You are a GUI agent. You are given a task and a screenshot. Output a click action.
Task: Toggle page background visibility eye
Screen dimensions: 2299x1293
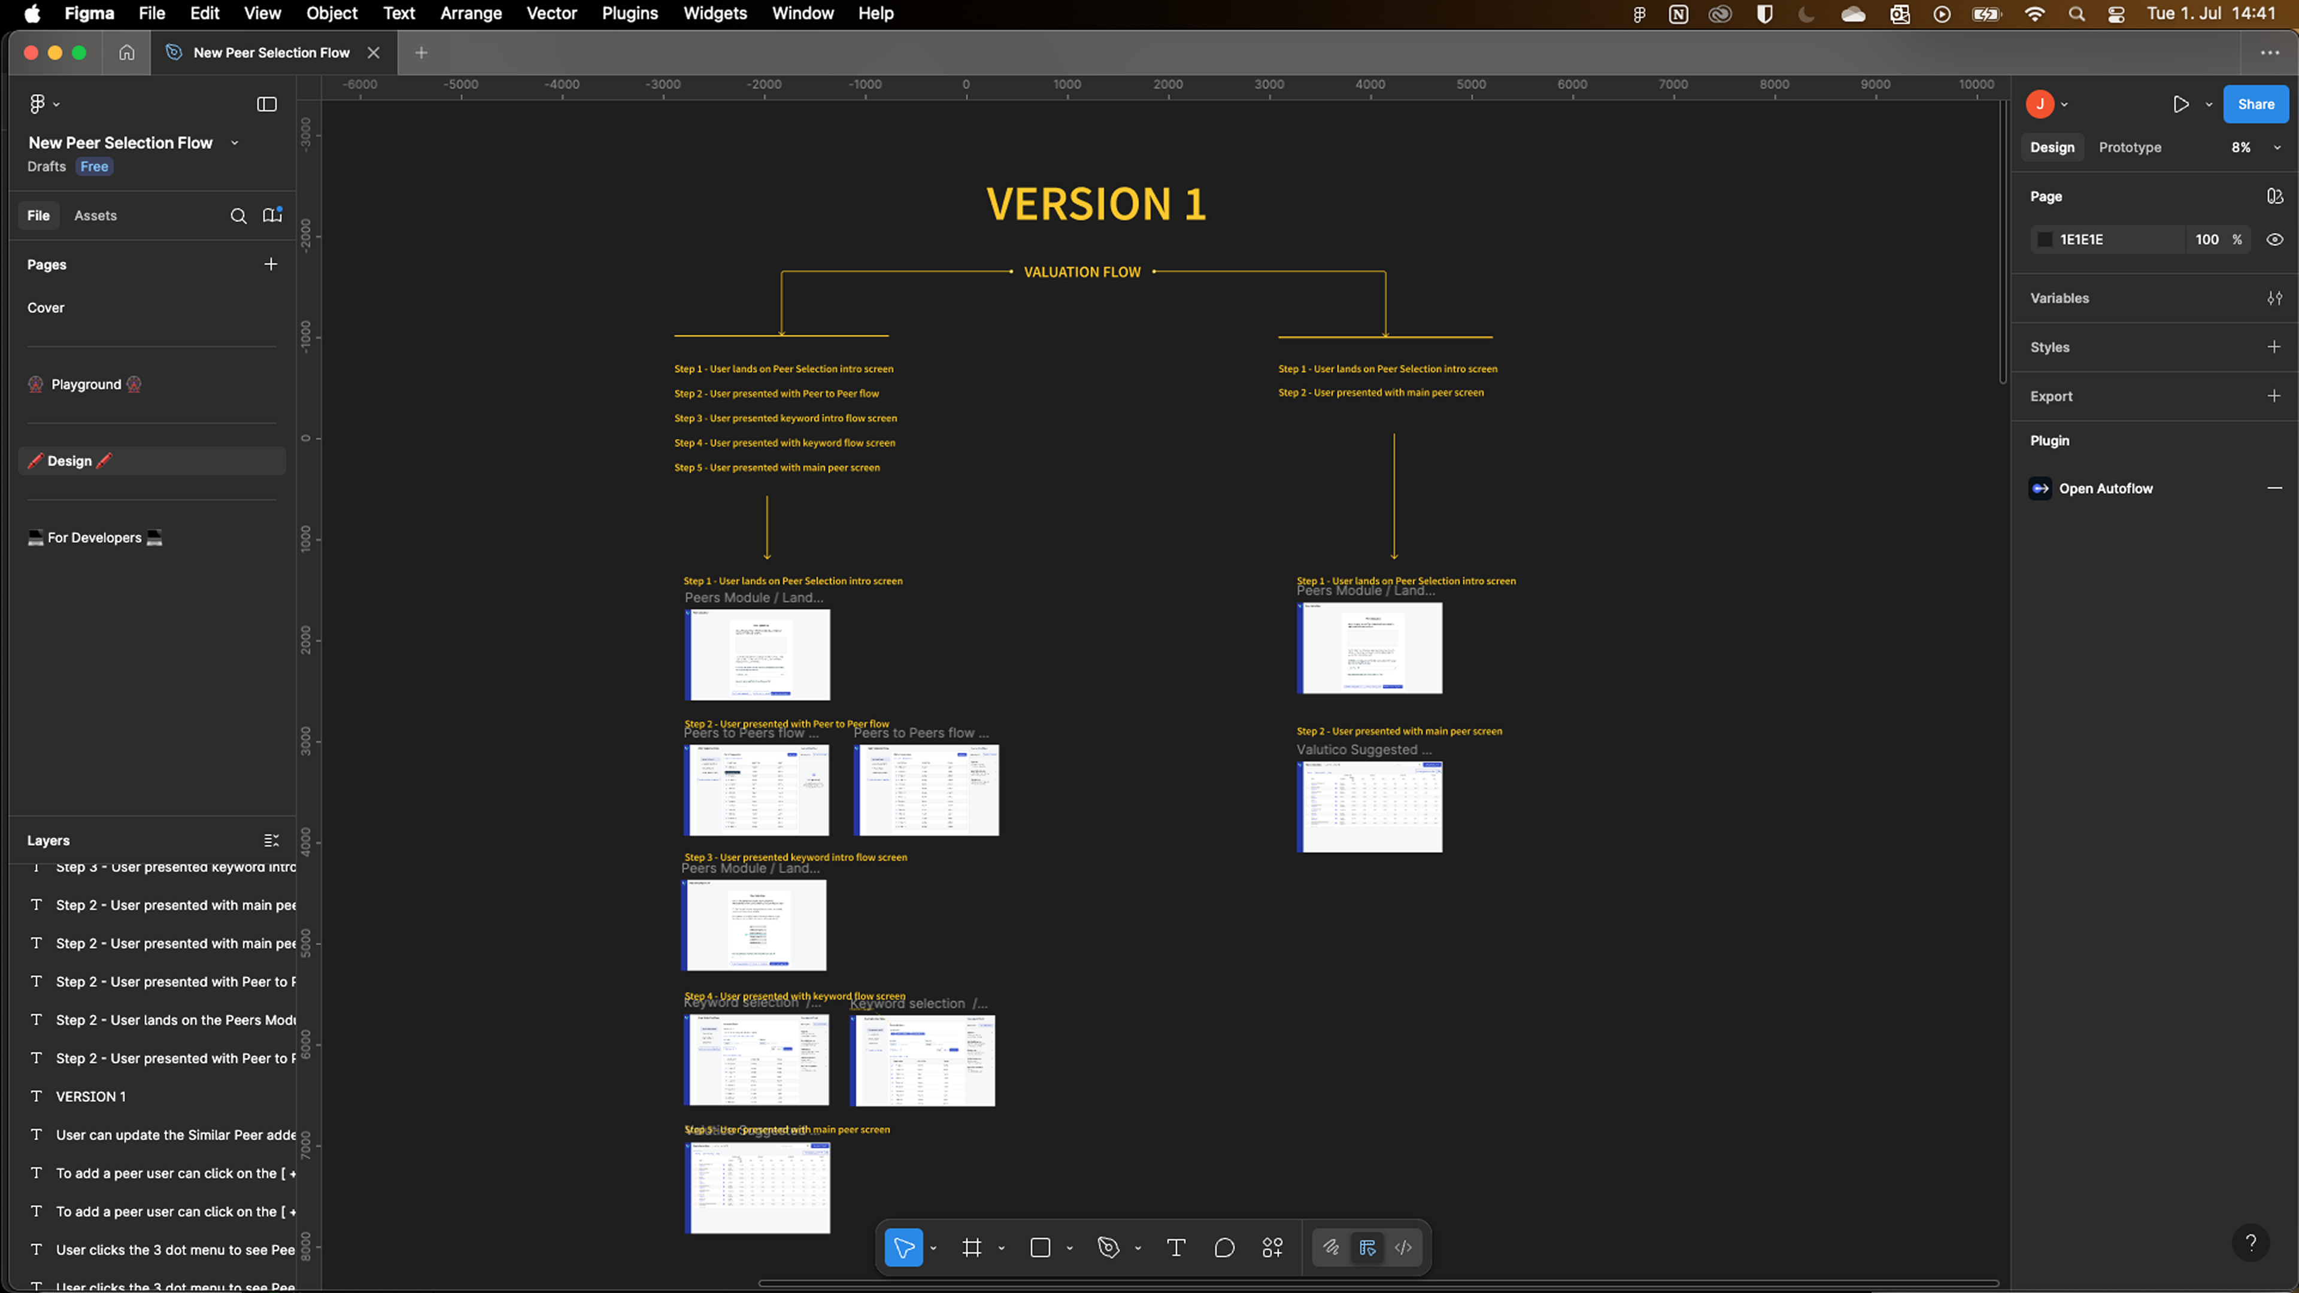2274,239
